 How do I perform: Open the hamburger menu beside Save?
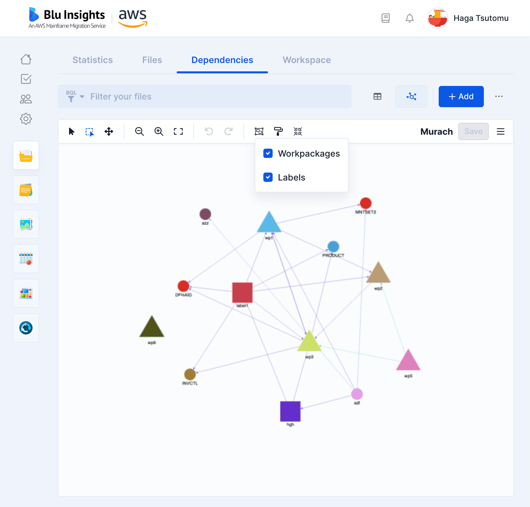[x=501, y=132]
